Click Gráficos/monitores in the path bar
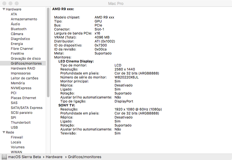This screenshot has width=232, height=160. (x=84, y=157)
